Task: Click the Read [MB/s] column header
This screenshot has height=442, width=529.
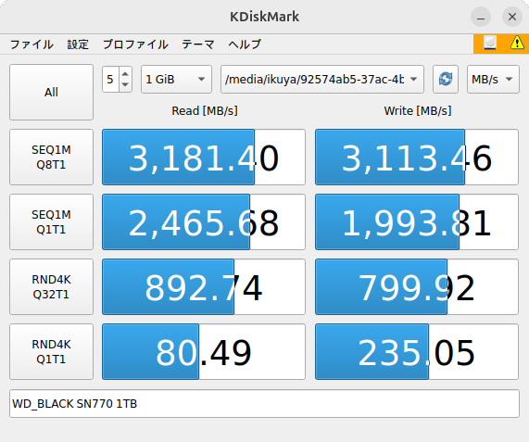Action: [x=205, y=110]
